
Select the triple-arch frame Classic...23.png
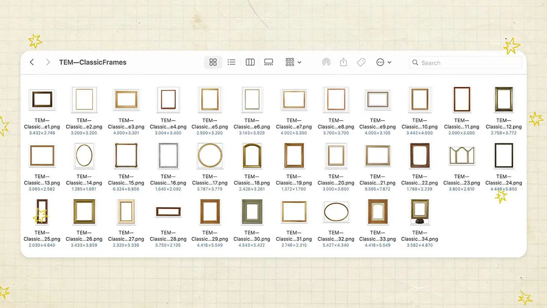click(461, 156)
